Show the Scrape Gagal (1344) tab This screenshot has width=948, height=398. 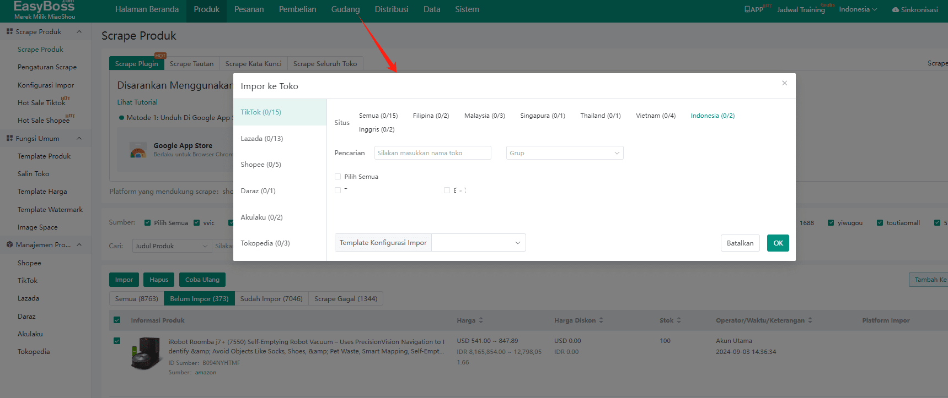click(346, 299)
